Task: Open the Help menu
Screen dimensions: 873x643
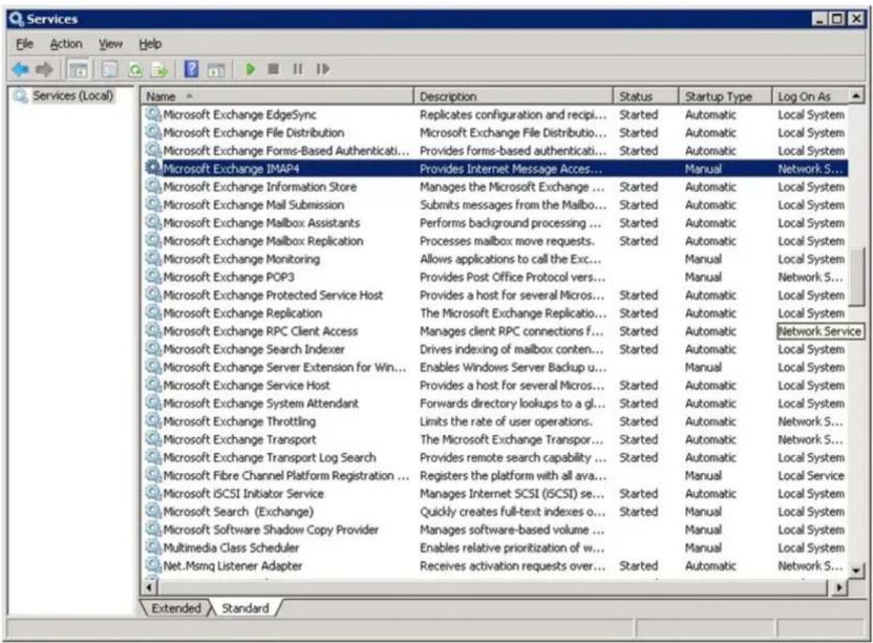Action: (150, 44)
